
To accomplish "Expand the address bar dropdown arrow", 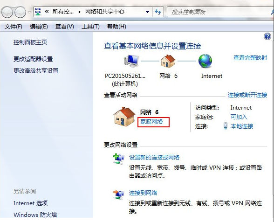I will pyautogui.click(x=147, y=12).
